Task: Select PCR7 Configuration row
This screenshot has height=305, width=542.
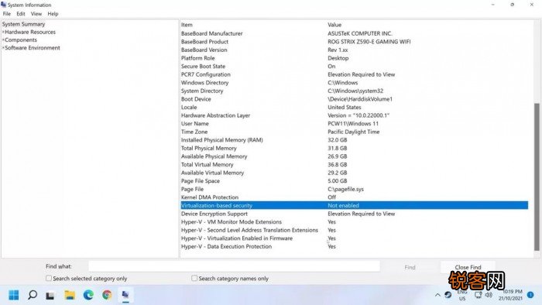Action: pyautogui.click(x=355, y=74)
